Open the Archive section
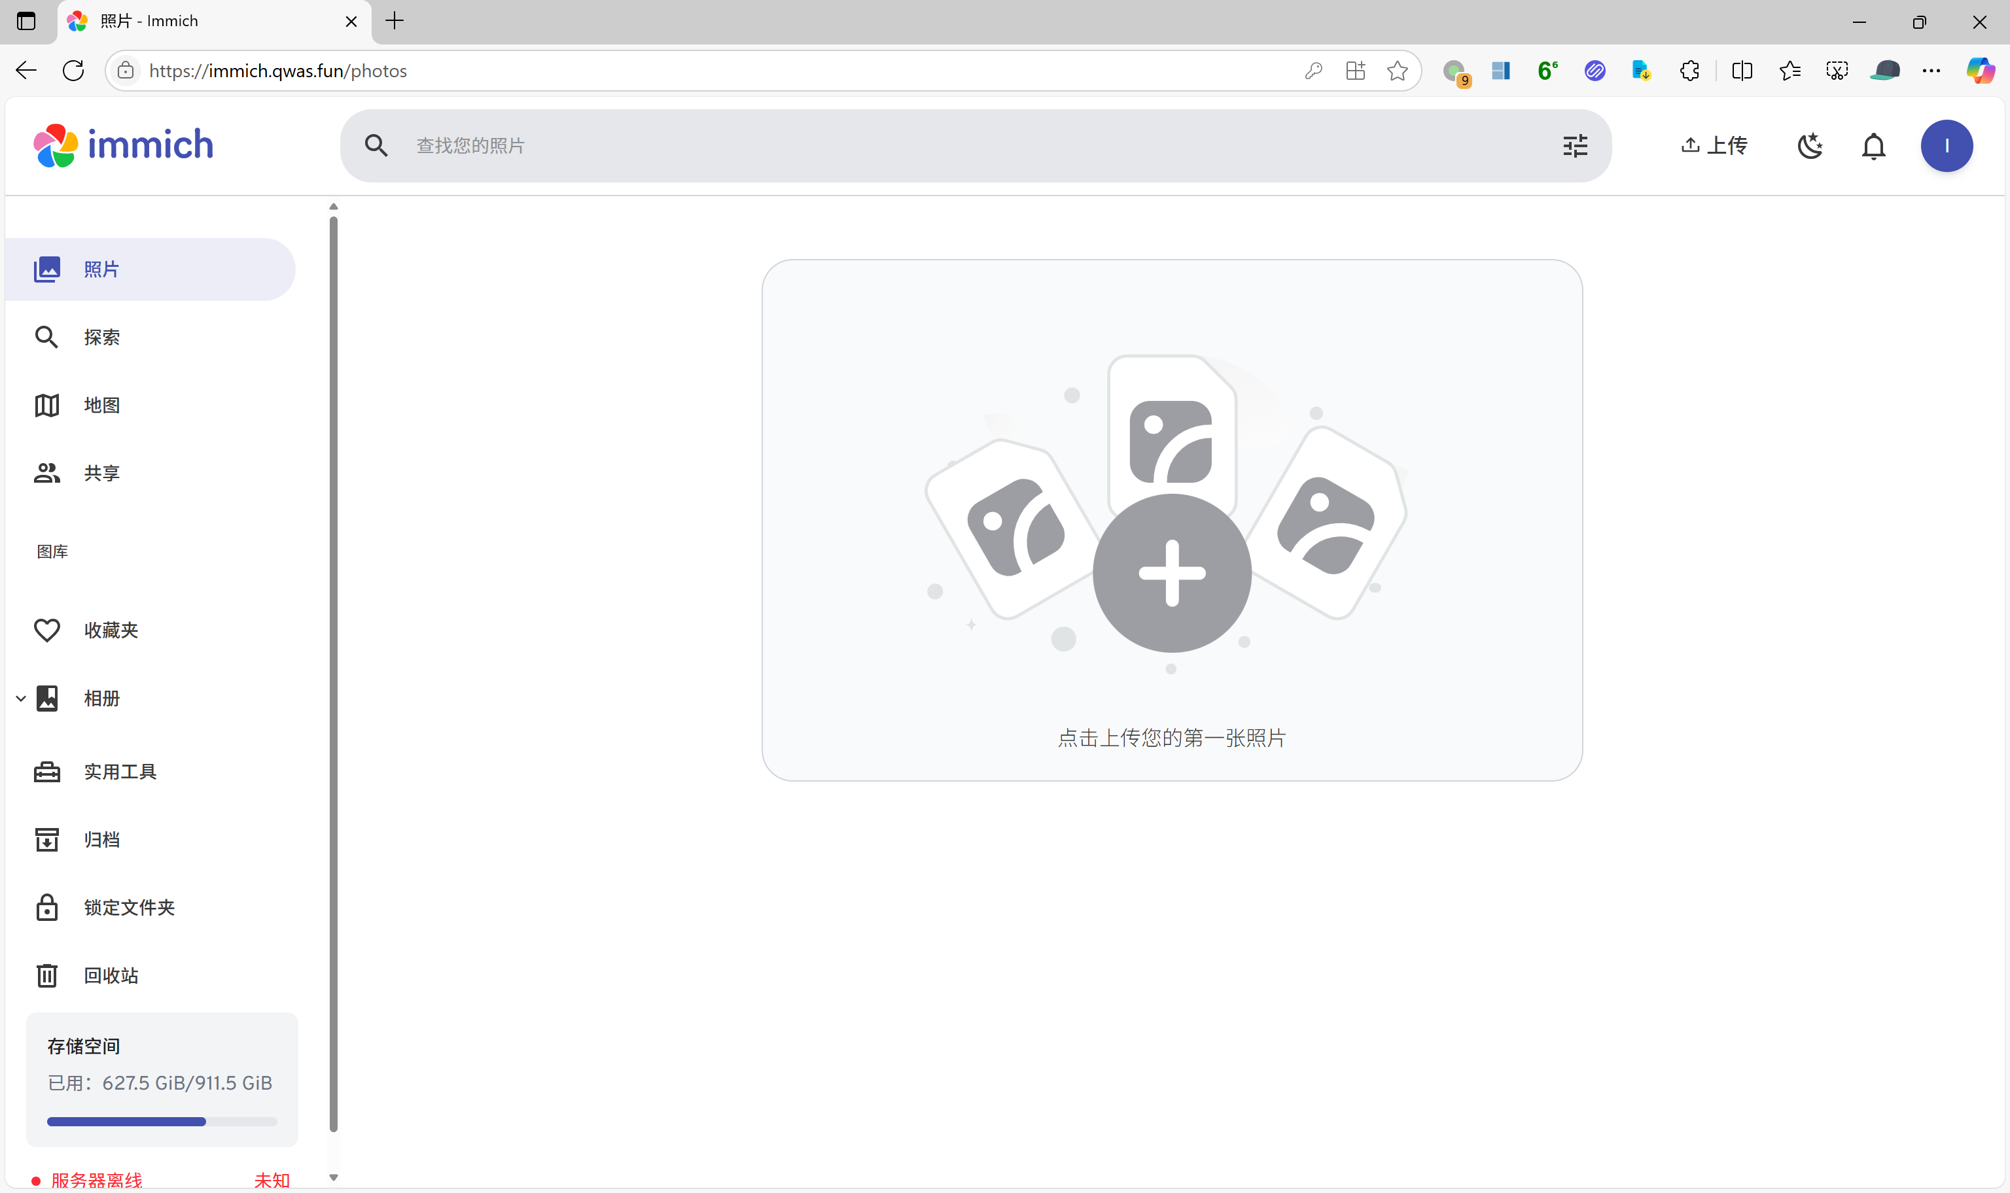The height and width of the screenshot is (1193, 2010). (101, 840)
